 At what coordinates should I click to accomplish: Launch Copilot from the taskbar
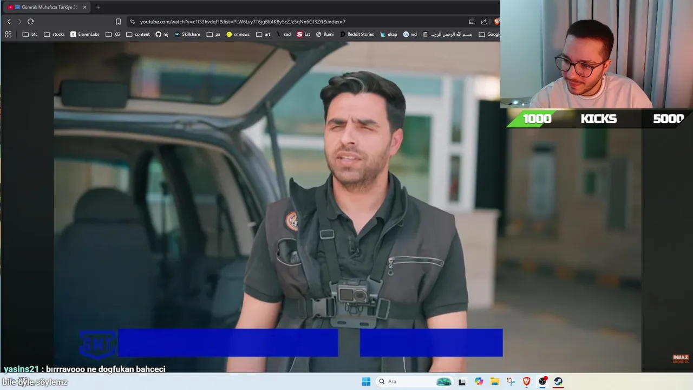(x=479, y=381)
